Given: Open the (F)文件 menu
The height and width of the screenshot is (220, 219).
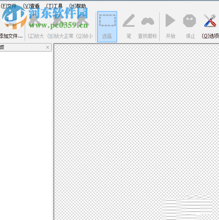Looking at the screenshot, I should (x=8, y=6).
